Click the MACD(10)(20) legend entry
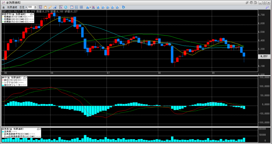 [14, 80]
